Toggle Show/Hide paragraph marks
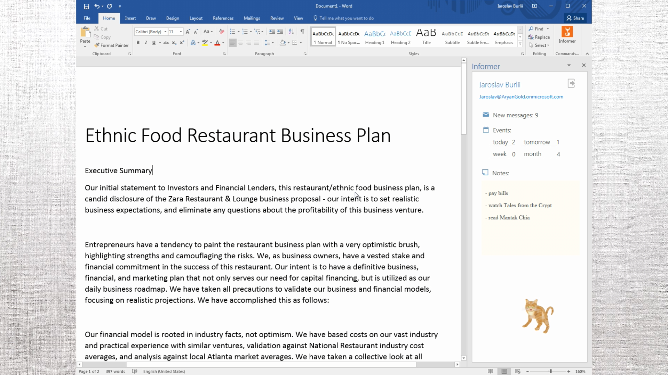The height and width of the screenshot is (375, 668). [302, 32]
